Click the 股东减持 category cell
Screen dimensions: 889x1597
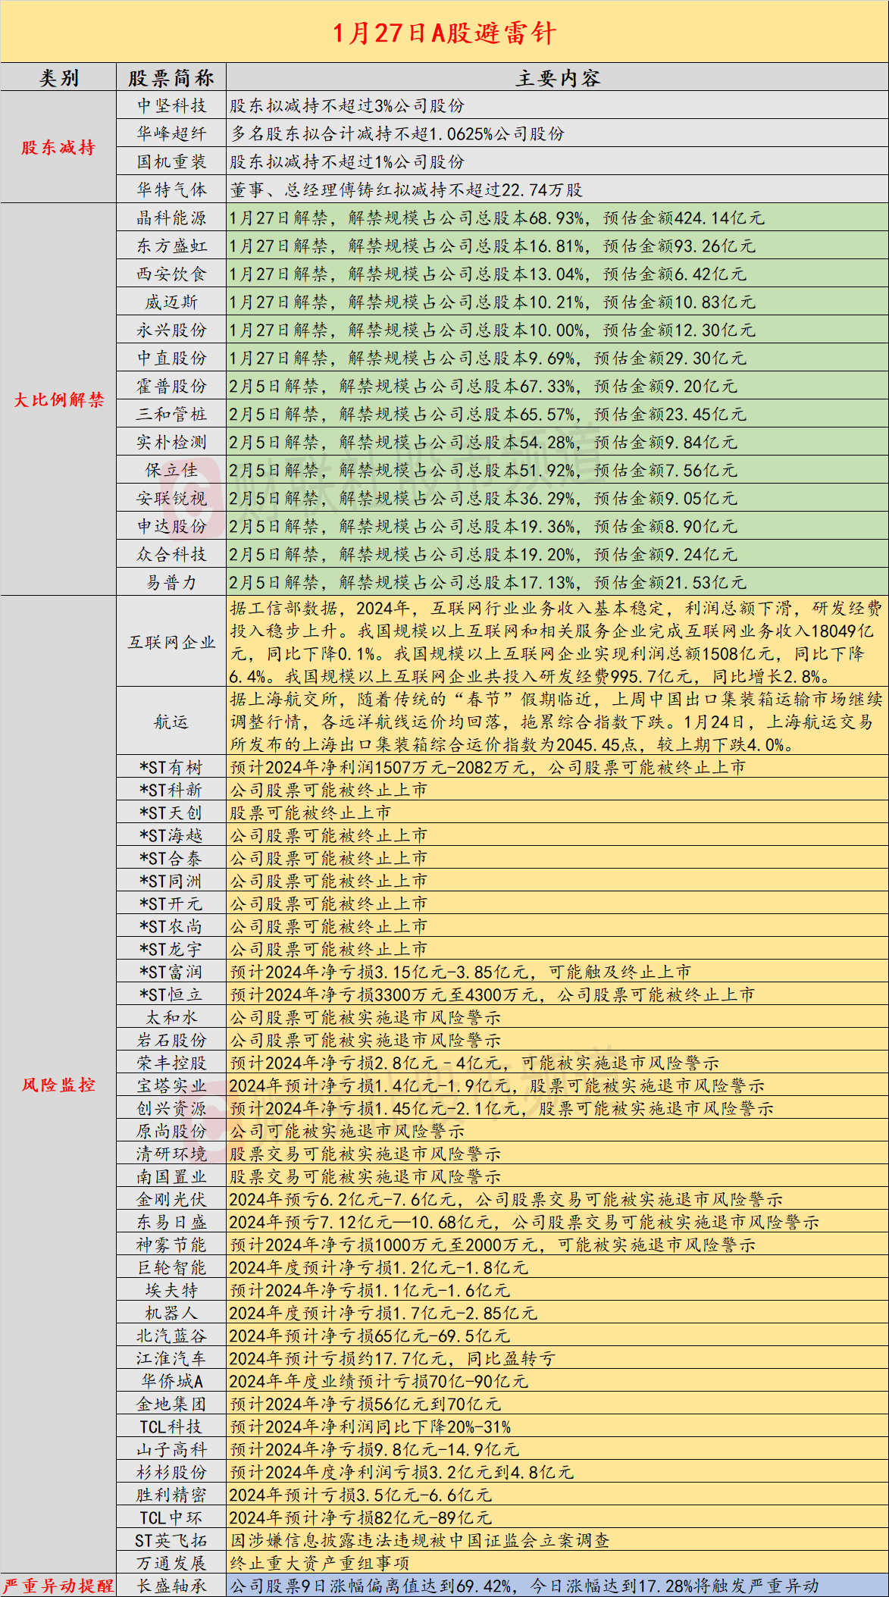click(58, 147)
